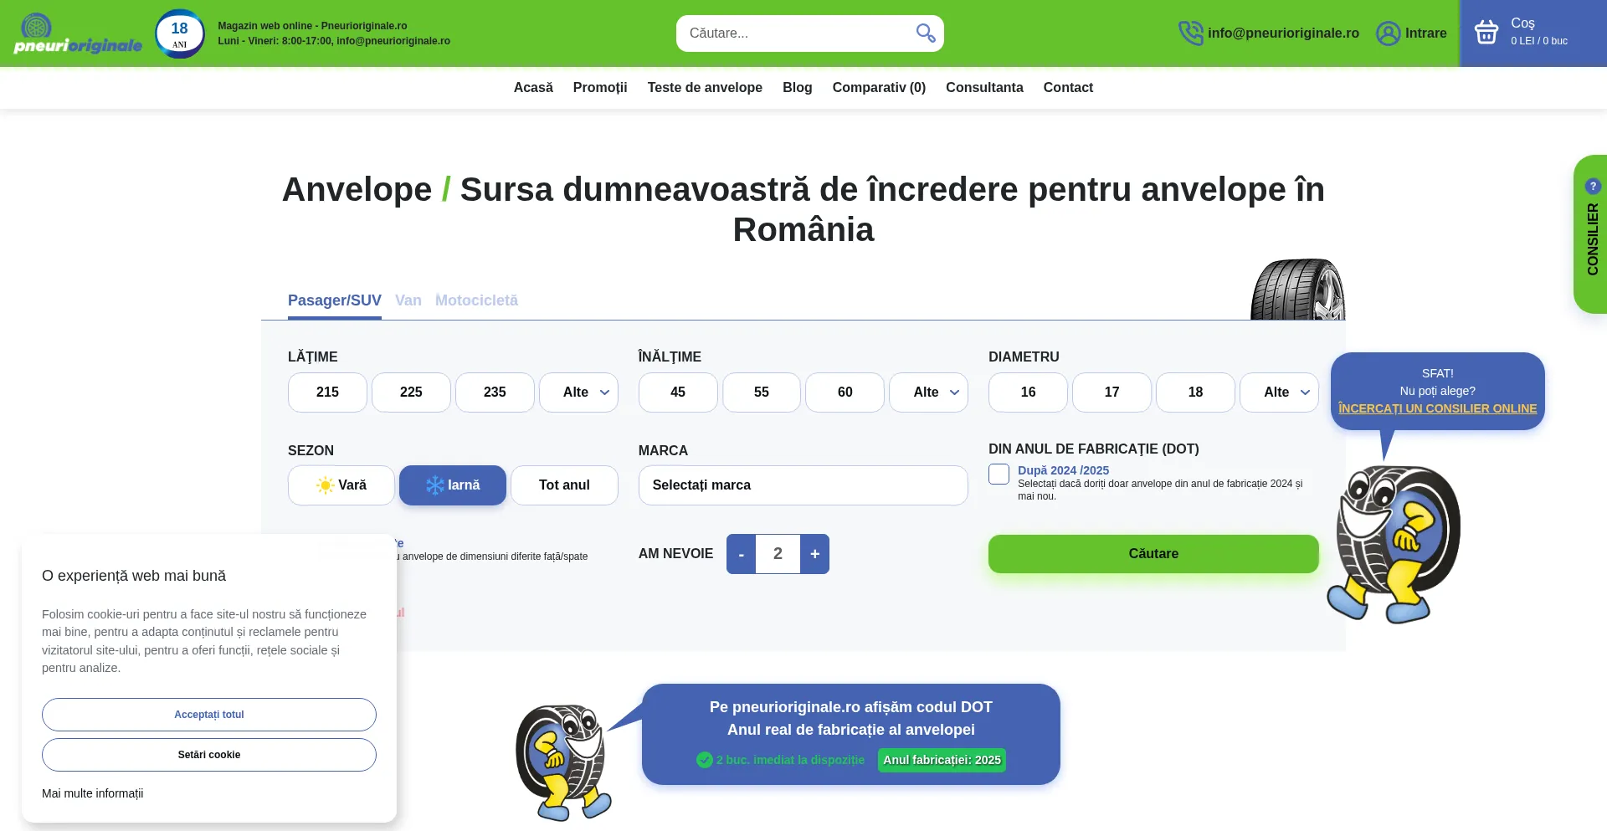Screen dimensions: 1607x831
Task: Select the Vară season option
Action: [341, 485]
